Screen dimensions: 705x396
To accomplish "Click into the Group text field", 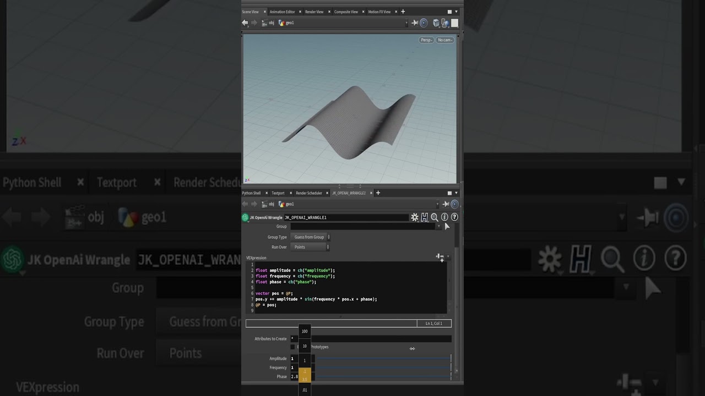I will tap(362, 226).
